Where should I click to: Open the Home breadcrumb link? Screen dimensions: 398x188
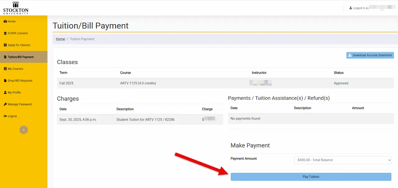coord(60,39)
